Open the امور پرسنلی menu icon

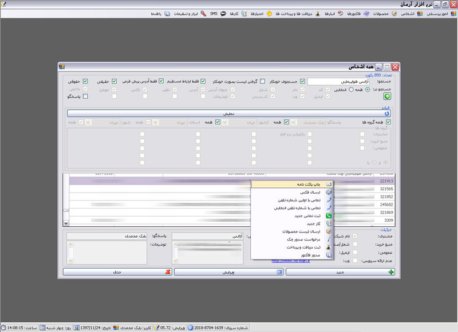pyautogui.click(x=453, y=14)
